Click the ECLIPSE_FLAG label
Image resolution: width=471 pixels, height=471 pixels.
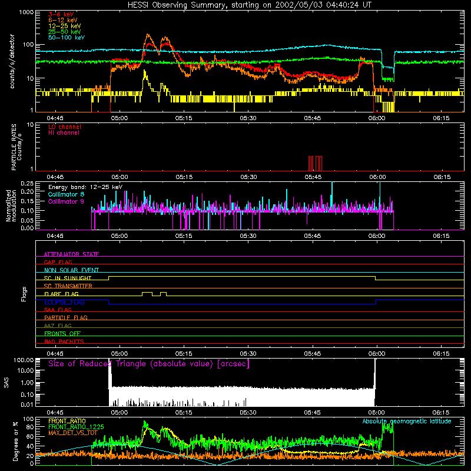pos(64,302)
